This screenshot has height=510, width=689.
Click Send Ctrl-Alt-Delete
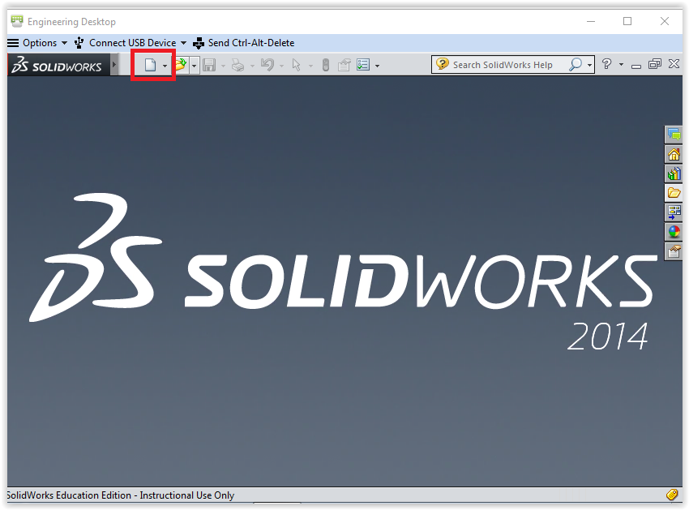pyautogui.click(x=250, y=42)
